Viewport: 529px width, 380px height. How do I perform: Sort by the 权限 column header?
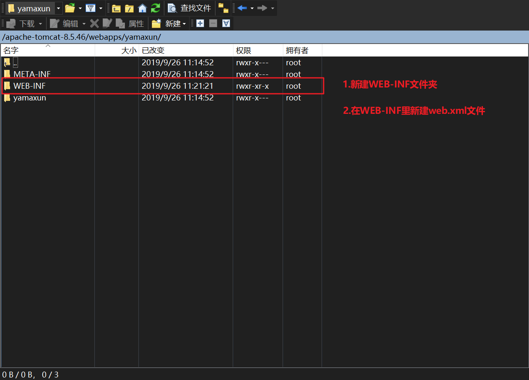tap(258, 50)
